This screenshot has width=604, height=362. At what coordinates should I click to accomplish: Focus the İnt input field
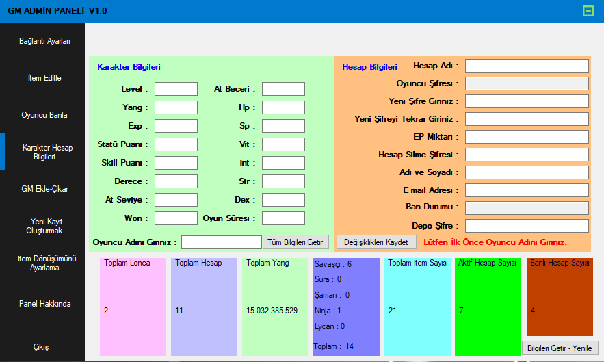(x=283, y=163)
